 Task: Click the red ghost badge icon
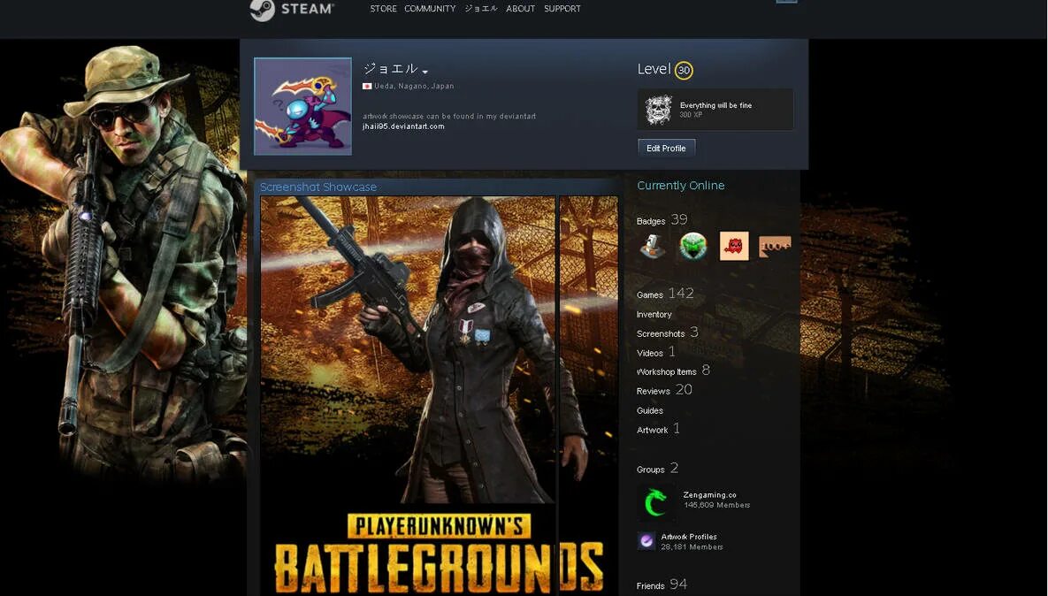pyautogui.click(x=734, y=246)
